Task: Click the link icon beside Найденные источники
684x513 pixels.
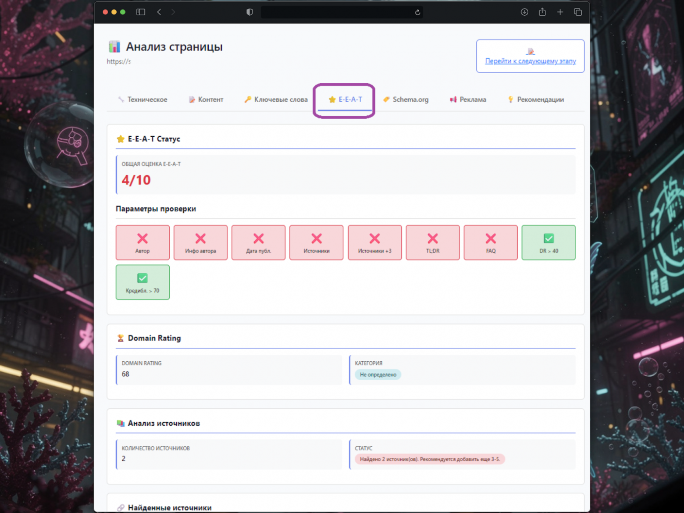Action: pyautogui.click(x=121, y=507)
